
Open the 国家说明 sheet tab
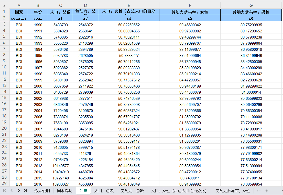pos(65,191)
